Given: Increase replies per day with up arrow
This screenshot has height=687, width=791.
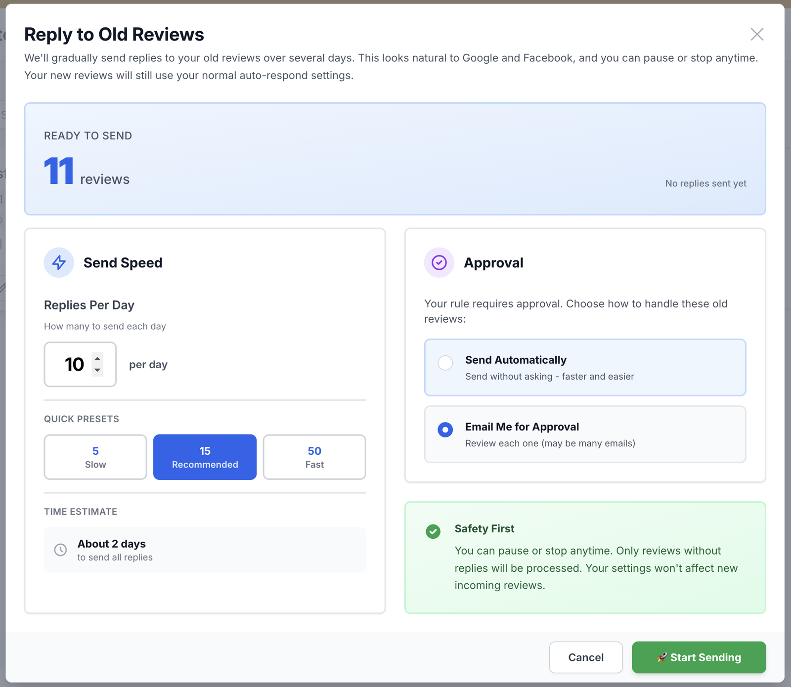Looking at the screenshot, I should (97, 359).
